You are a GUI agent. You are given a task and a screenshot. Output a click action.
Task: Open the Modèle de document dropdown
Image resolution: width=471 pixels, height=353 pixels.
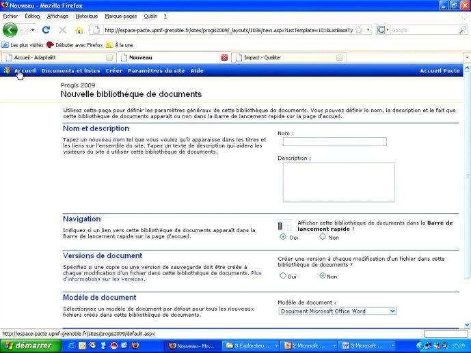338,311
